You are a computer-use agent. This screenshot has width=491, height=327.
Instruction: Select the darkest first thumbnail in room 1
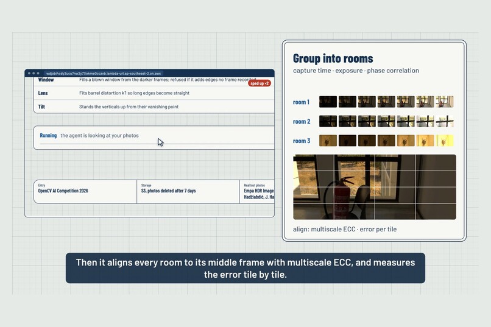pos(328,102)
